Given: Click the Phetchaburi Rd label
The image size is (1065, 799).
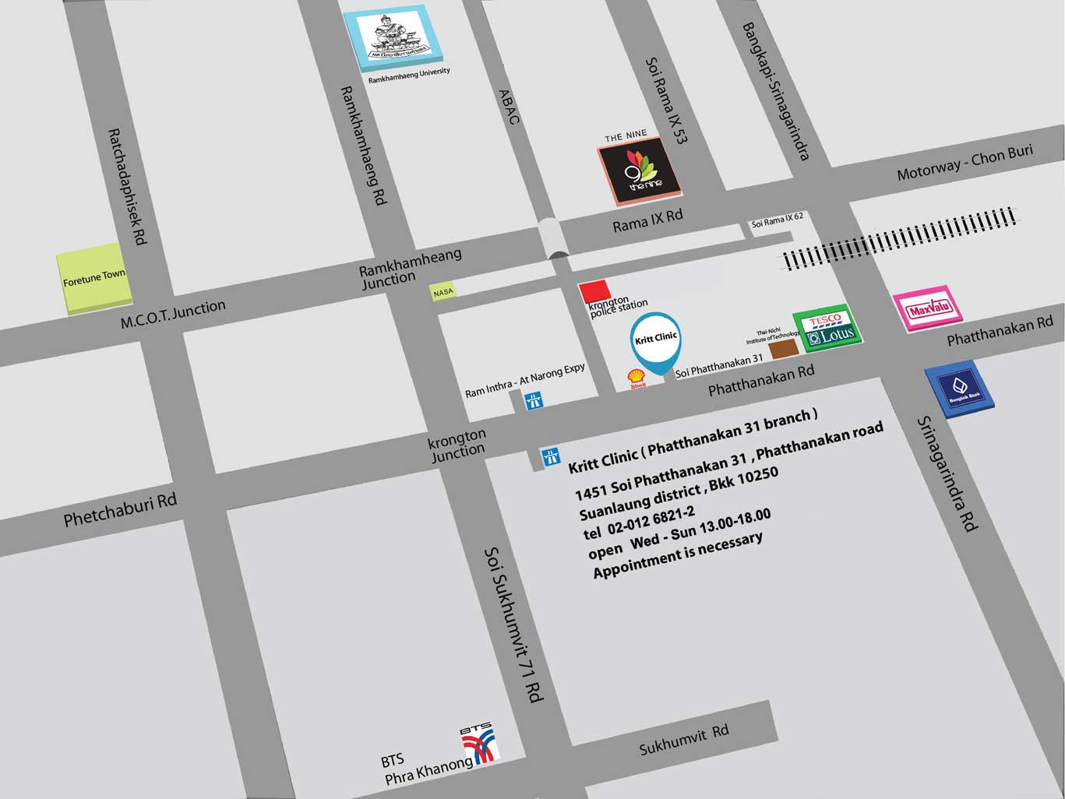Looking at the screenshot, I should 121,509.
